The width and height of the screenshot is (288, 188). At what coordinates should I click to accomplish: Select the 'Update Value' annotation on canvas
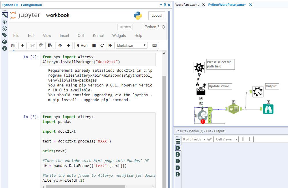(x=220, y=86)
